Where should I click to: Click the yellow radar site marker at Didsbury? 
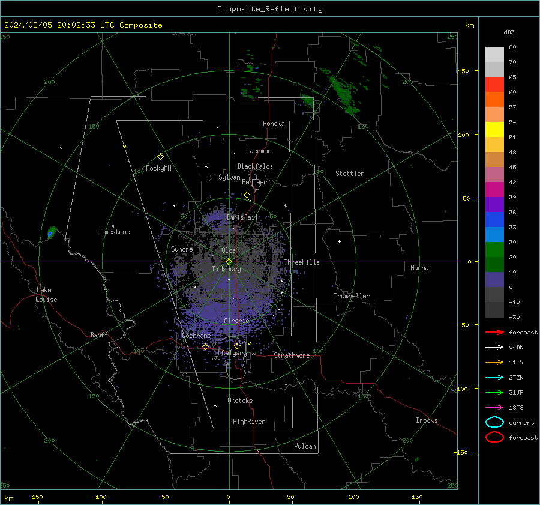coord(229,262)
